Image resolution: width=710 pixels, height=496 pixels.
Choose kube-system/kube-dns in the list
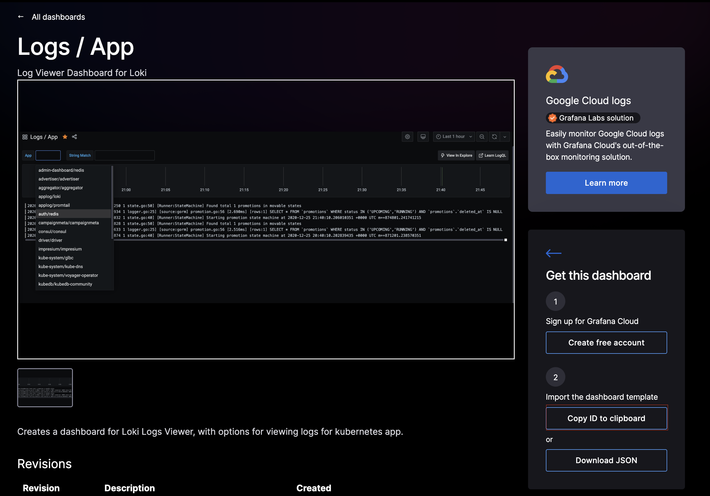tap(61, 266)
